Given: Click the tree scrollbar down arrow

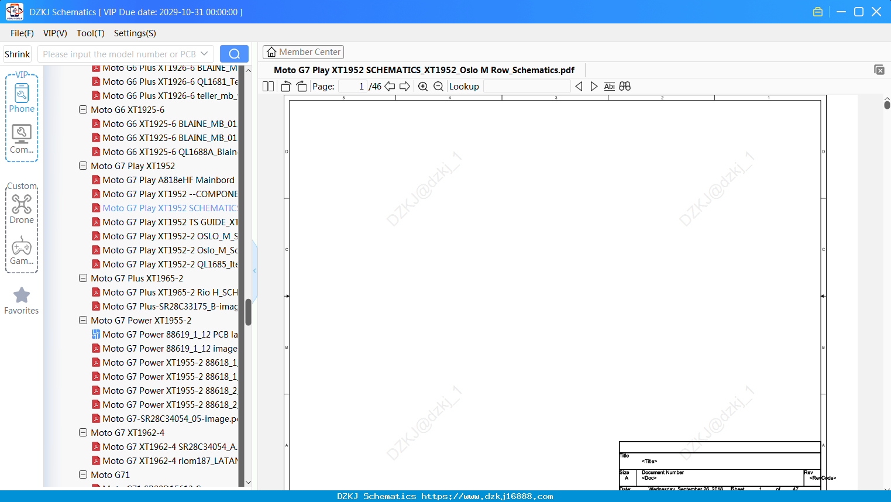Looking at the screenshot, I should point(248,483).
